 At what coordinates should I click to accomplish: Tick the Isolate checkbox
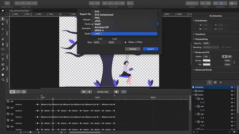point(223,47)
